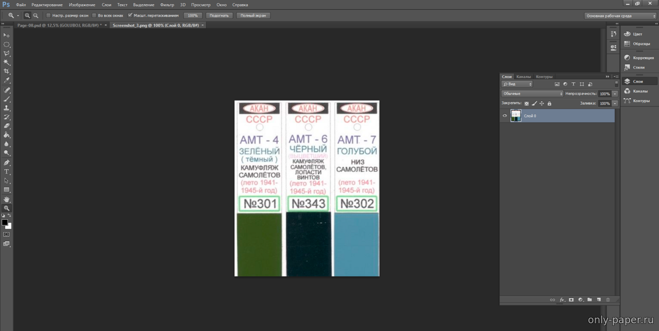Expand 'Основная рабочая среда' workspace dropdown

[620, 16]
